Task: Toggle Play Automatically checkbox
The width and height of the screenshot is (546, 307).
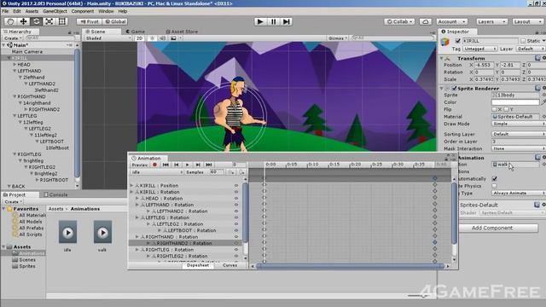Action: 495,178
